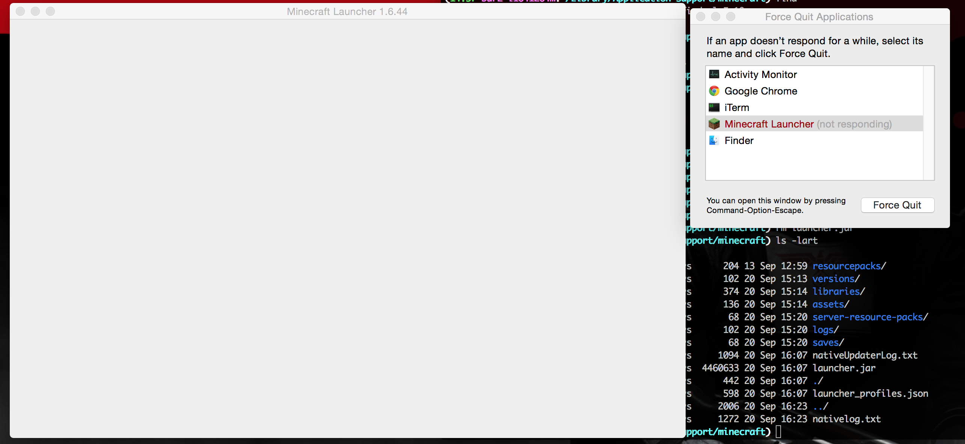Select Activity Monitor in the app list

tap(760, 75)
